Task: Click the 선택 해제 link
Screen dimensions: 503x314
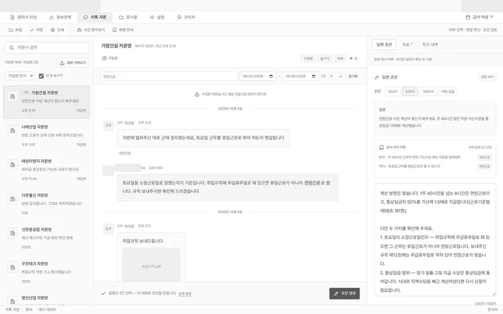Action: (x=184, y=293)
